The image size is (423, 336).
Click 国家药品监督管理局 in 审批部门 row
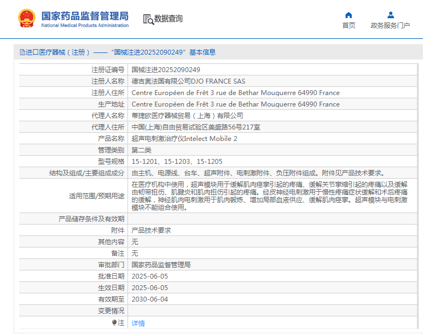[x=161, y=265]
